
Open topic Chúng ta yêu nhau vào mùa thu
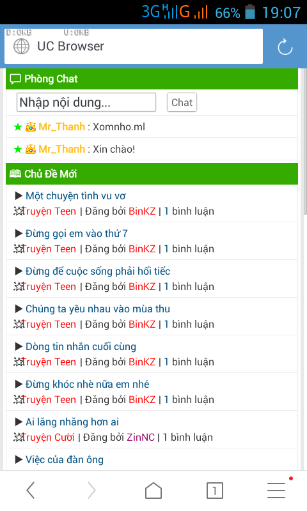tap(98, 309)
